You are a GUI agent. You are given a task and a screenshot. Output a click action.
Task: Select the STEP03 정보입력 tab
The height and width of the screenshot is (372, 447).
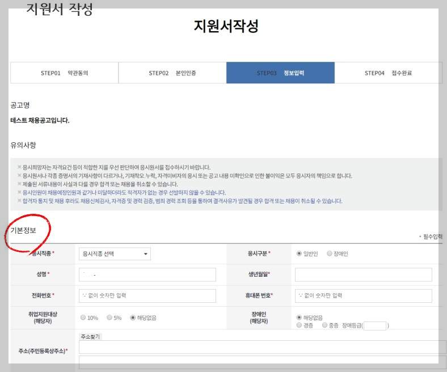[x=281, y=73]
